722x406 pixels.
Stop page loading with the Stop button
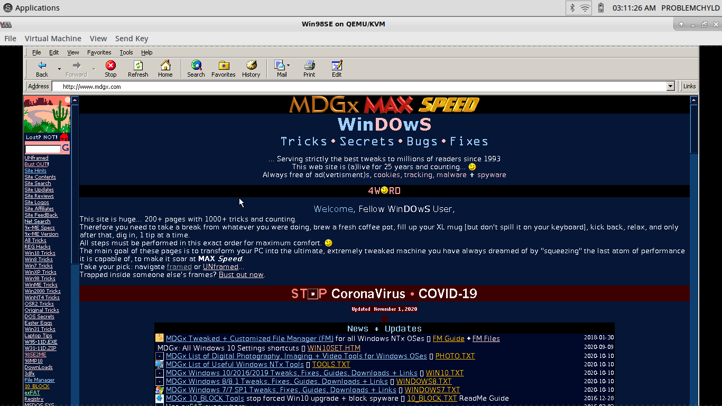(110, 69)
